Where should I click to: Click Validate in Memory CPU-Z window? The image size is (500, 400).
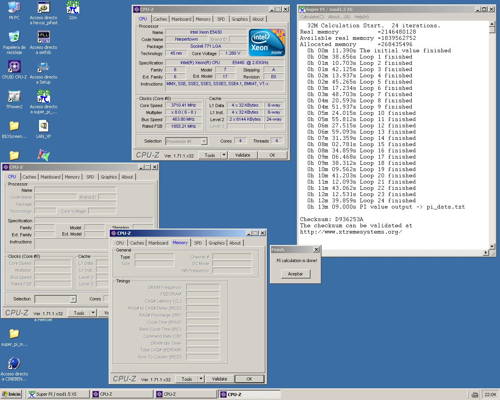coord(220,379)
